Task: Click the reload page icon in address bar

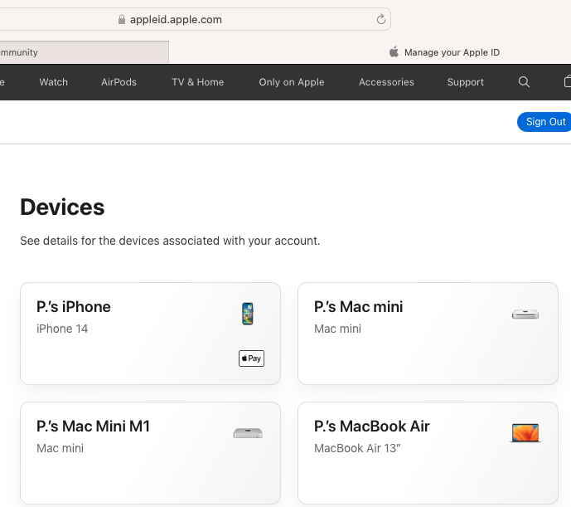Action: pos(381,19)
